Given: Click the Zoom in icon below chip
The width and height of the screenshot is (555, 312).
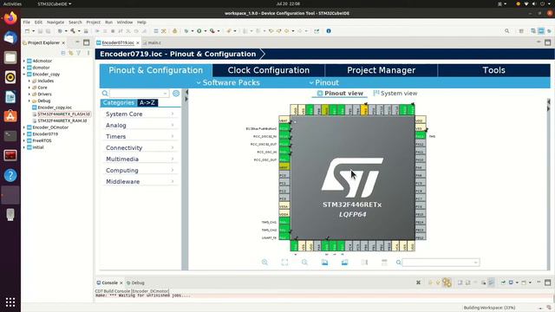Looking at the screenshot, I should tap(264, 262).
